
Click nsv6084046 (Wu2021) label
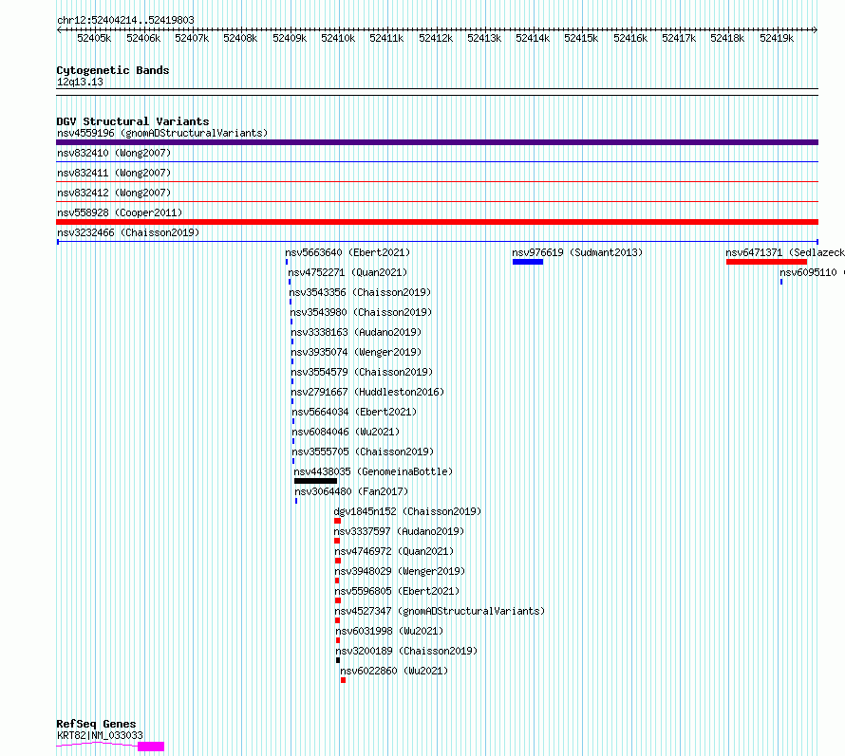point(346,432)
